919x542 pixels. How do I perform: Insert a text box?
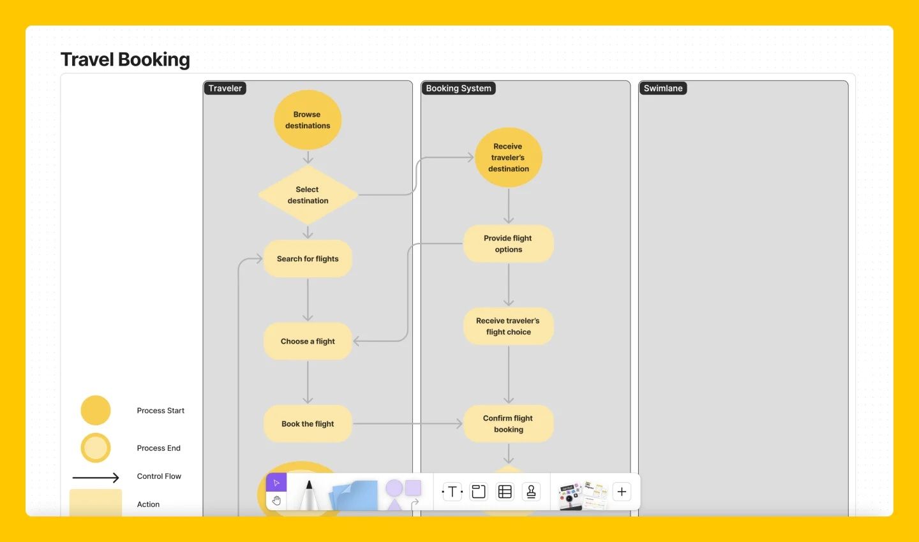click(x=452, y=491)
